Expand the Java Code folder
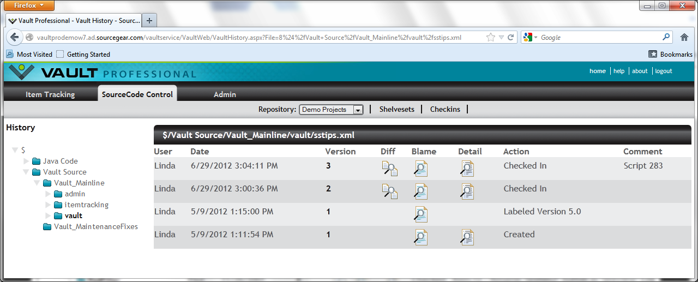Viewport: 698px width, 282px height. pyautogui.click(x=26, y=161)
